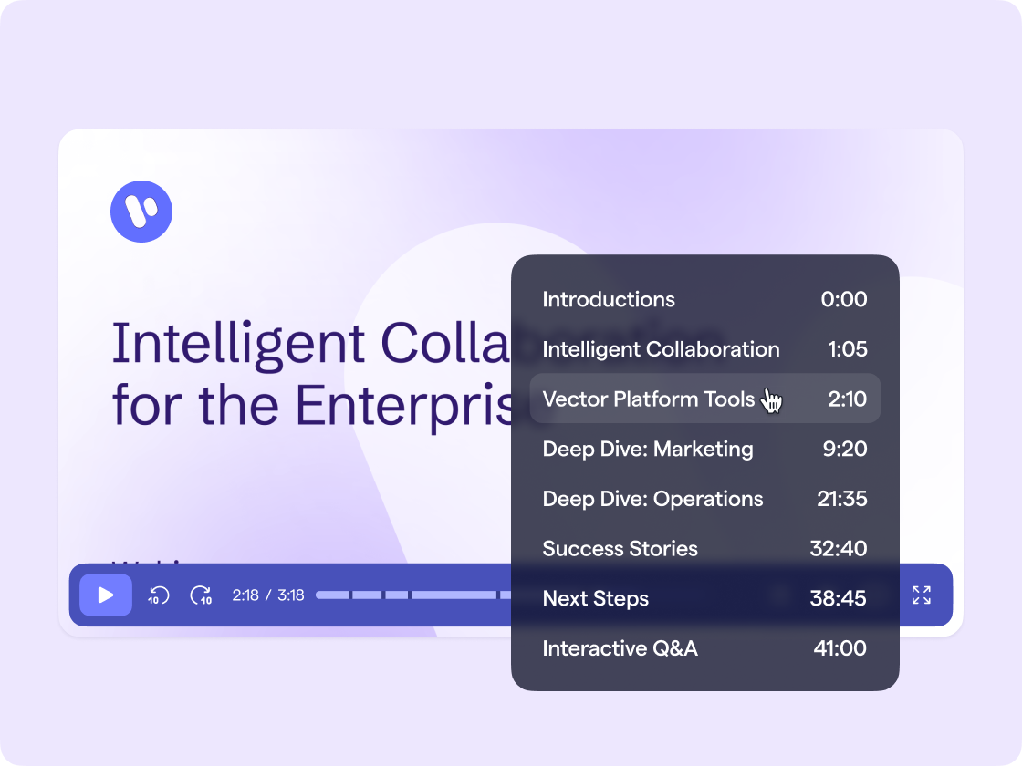Select the Intelligent Collaboration chapter
The height and width of the screenshot is (766, 1022).
pyautogui.click(x=704, y=349)
